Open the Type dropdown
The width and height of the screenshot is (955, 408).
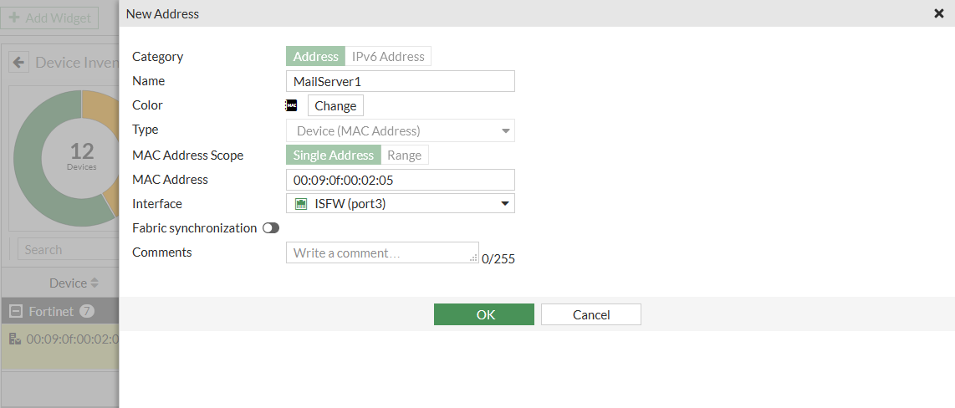pos(505,130)
